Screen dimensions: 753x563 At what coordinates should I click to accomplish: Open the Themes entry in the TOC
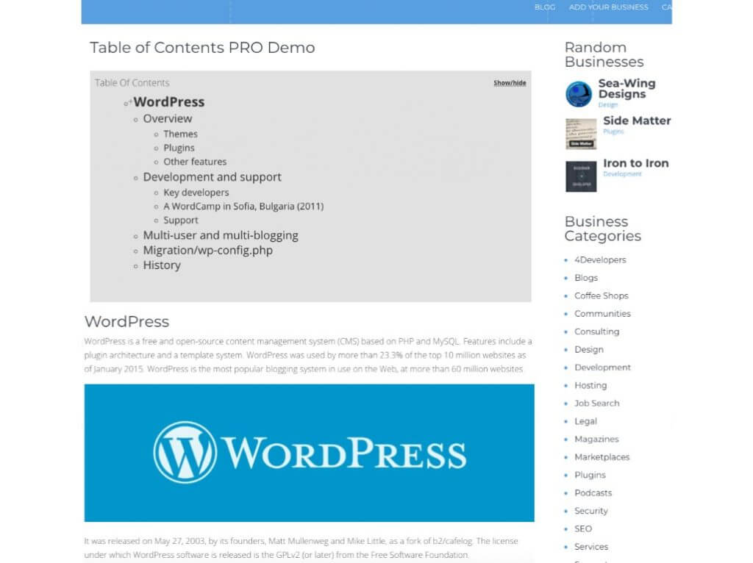click(180, 134)
